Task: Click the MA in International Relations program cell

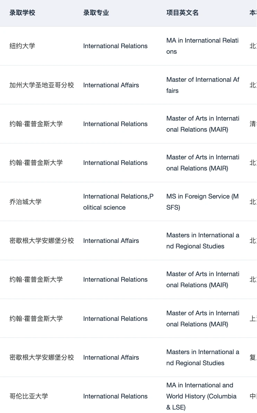Action: [203, 46]
